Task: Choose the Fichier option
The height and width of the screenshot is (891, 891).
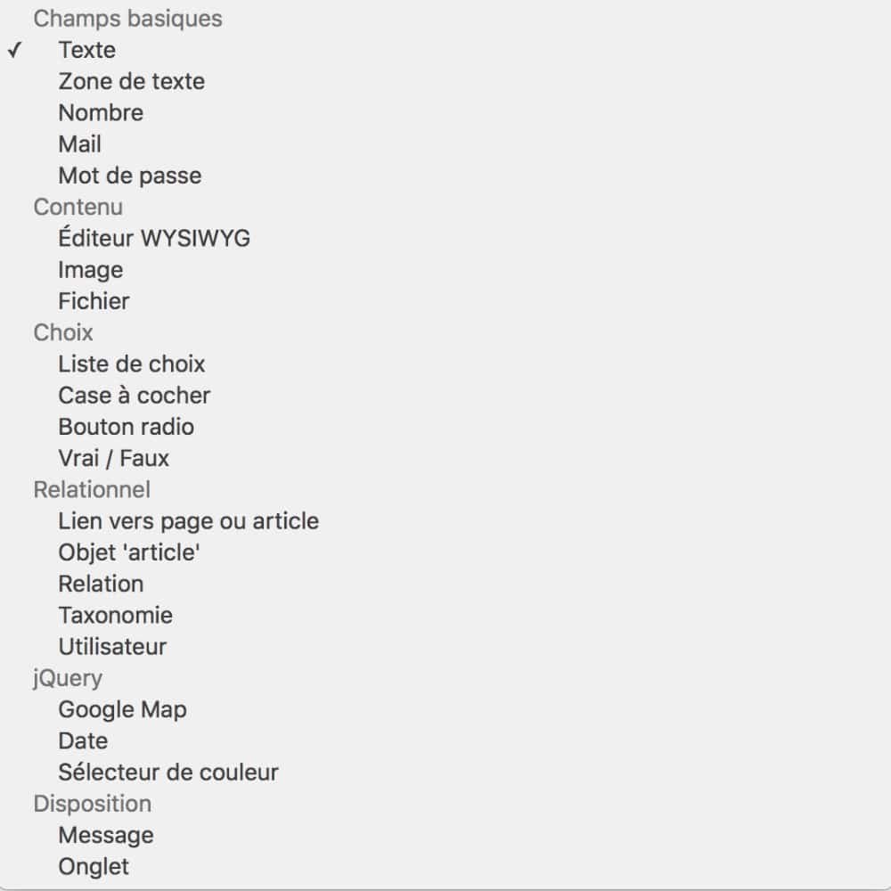Action: coord(93,301)
